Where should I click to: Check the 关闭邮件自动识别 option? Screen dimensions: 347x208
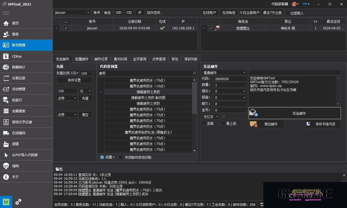tap(121, 157)
